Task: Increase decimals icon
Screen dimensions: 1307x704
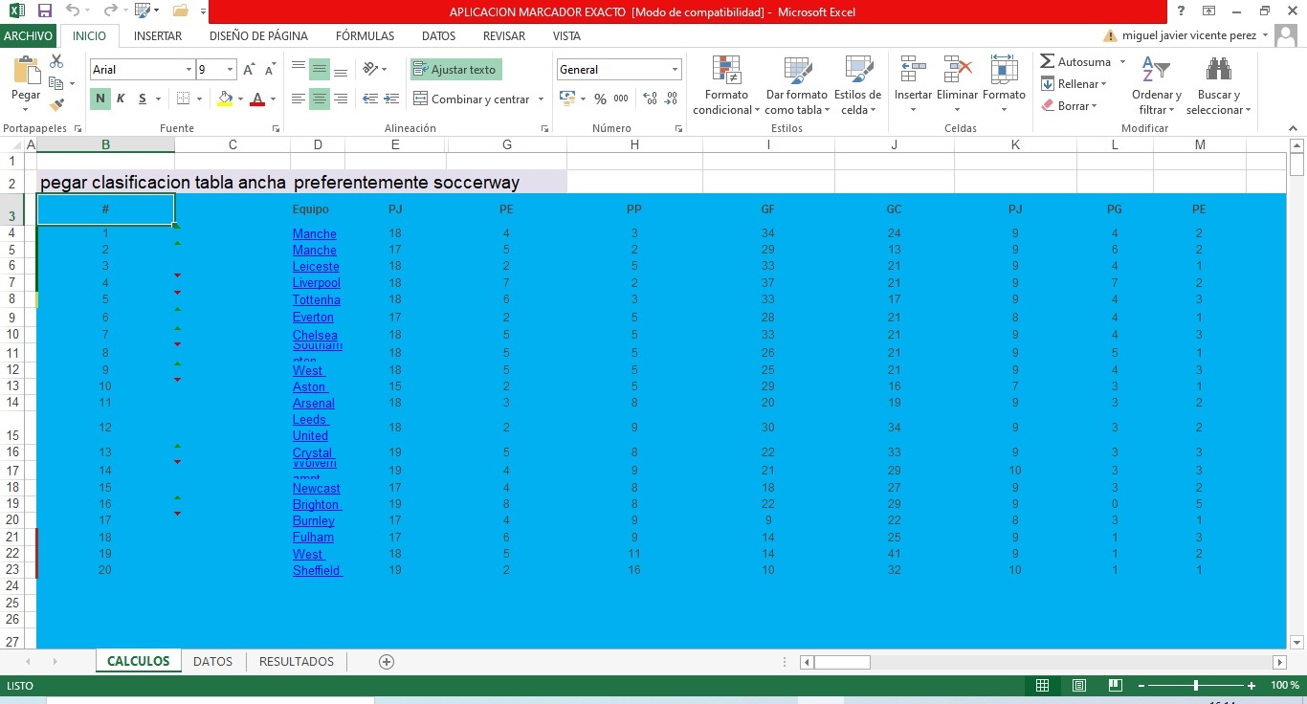Action: [651, 99]
